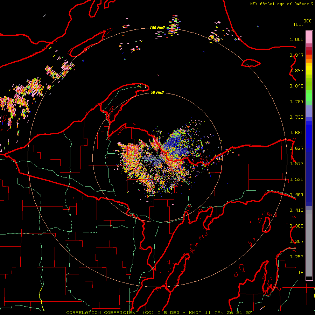Click the 0.787 legend value

(296, 101)
